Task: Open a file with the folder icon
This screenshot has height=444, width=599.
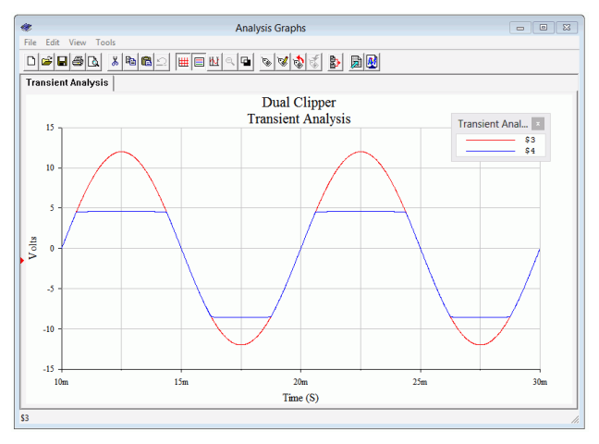Action: click(46, 61)
